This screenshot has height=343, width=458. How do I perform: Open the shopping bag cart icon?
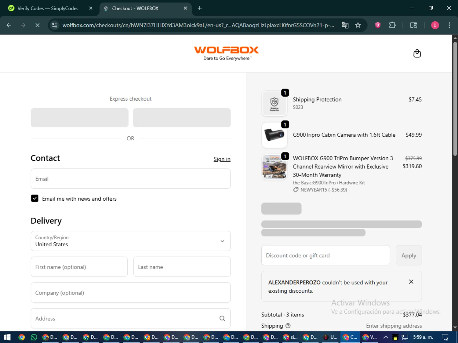[x=417, y=54]
